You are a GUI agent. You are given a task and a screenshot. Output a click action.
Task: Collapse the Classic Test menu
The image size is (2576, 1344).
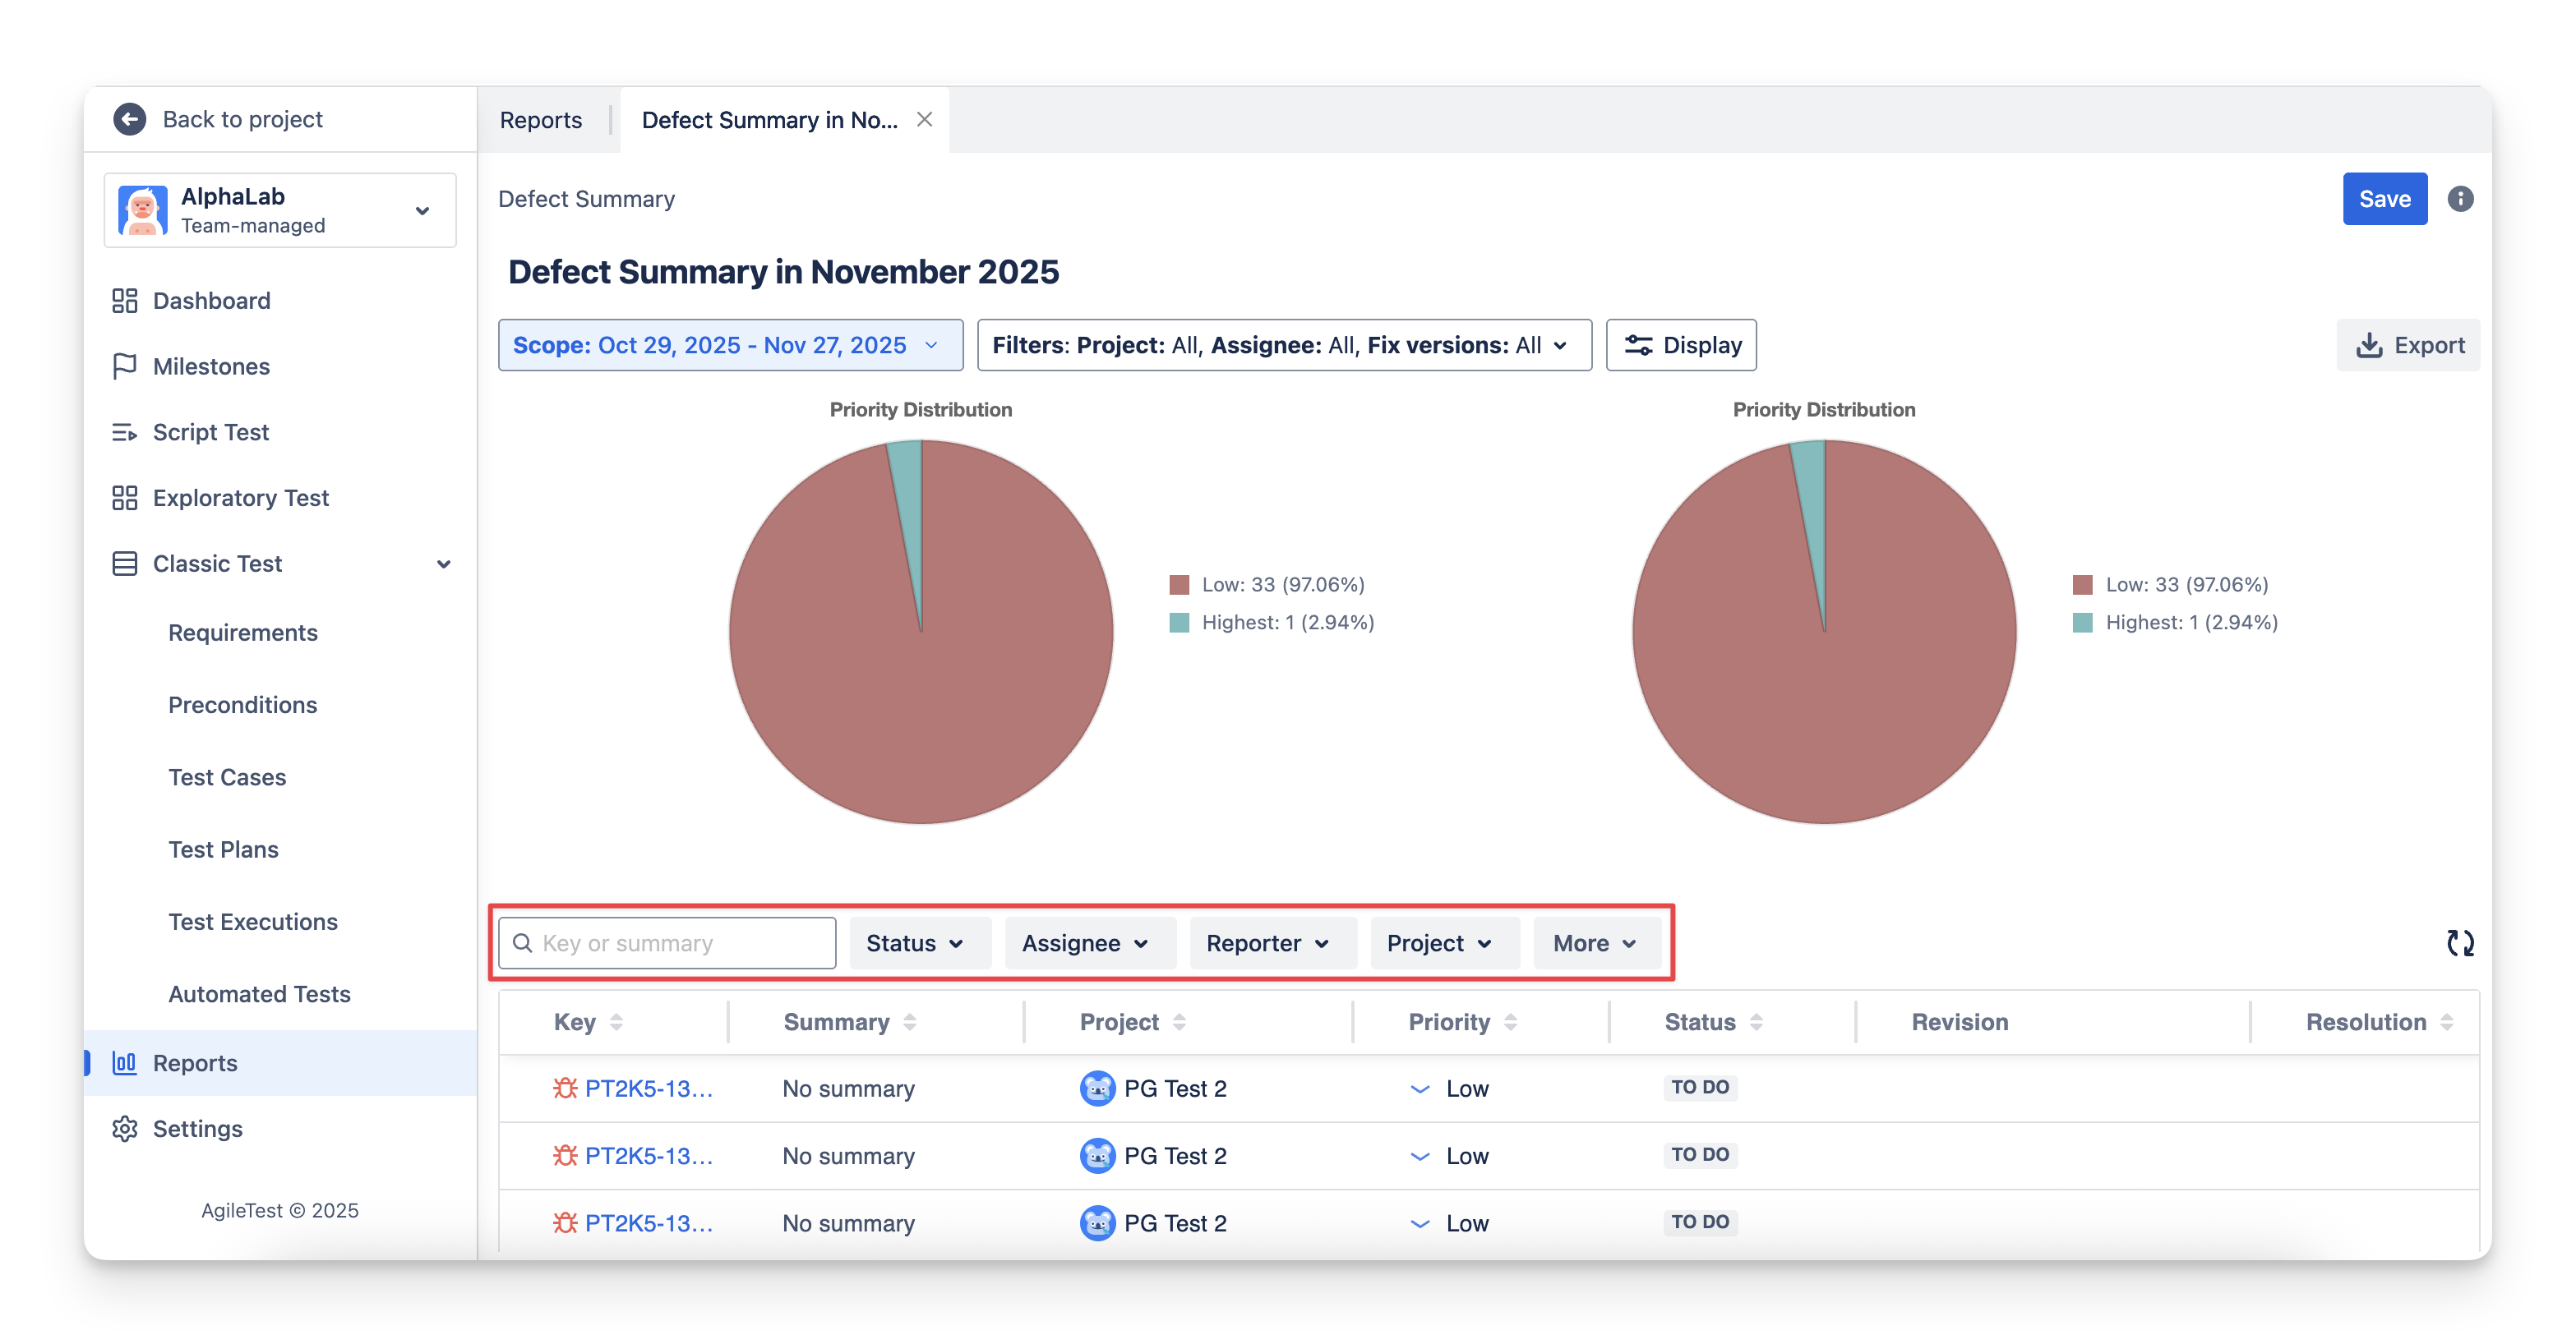coord(443,564)
